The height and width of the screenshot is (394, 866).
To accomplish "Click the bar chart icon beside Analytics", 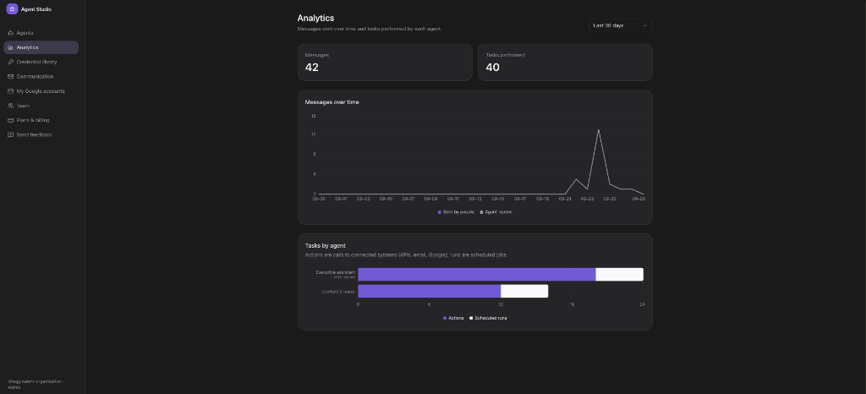I will [x=10, y=47].
